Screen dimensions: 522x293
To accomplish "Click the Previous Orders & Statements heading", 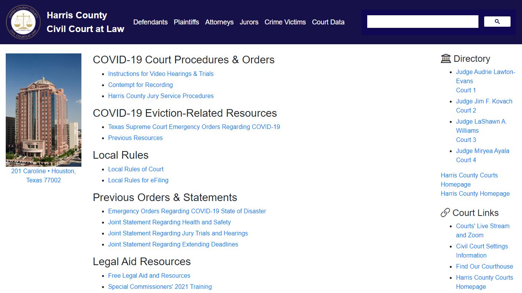I will pyautogui.click(x=165, y=198).
